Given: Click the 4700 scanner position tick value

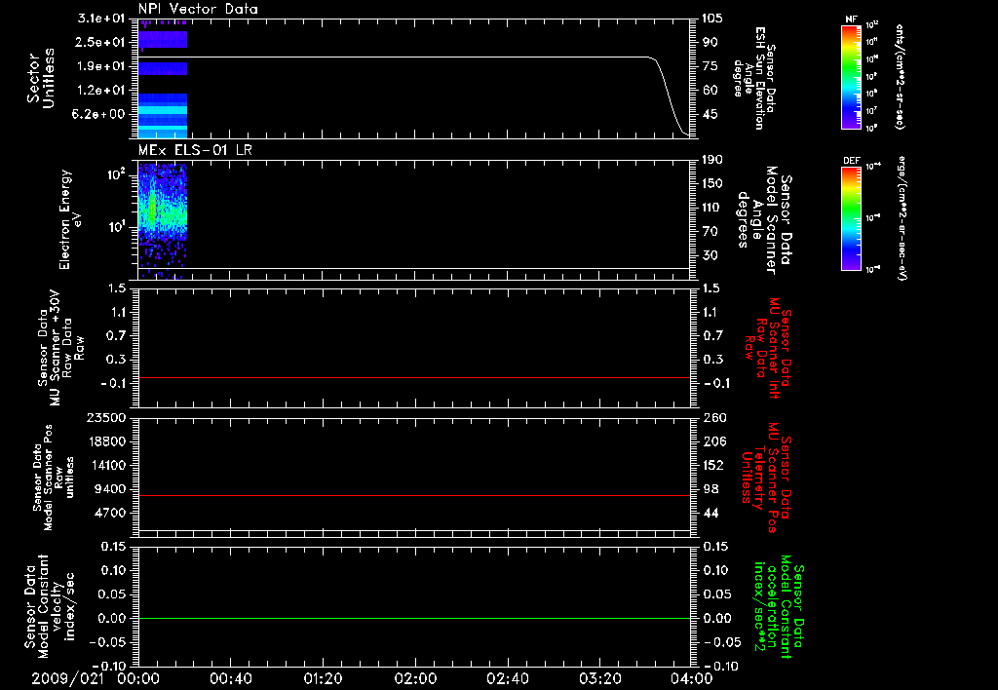Looking at the screenshot, I should (110, 513).
